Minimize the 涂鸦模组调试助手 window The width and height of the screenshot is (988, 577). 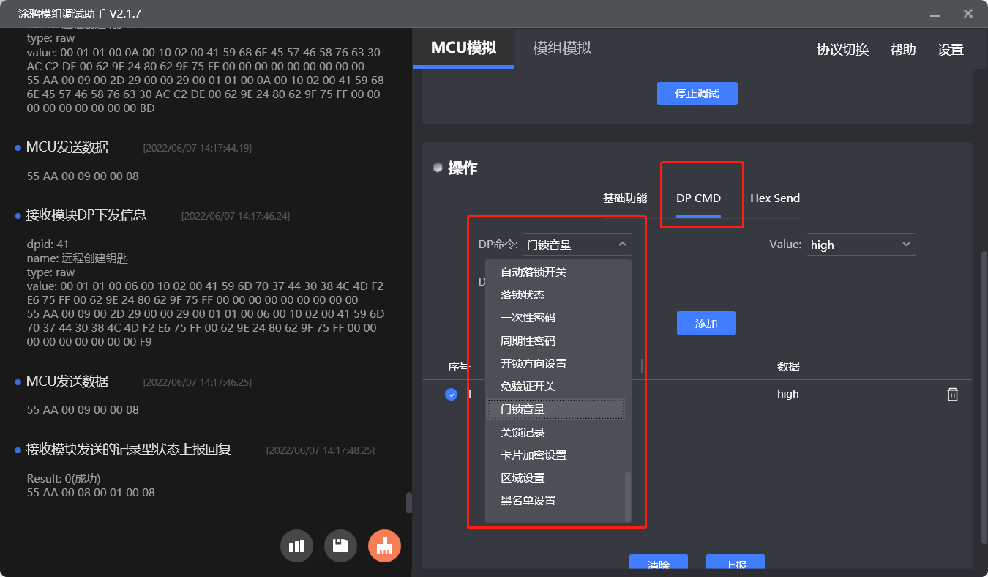935,13
